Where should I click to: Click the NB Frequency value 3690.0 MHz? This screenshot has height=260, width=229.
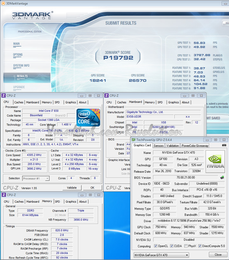[x=81, y=220]
